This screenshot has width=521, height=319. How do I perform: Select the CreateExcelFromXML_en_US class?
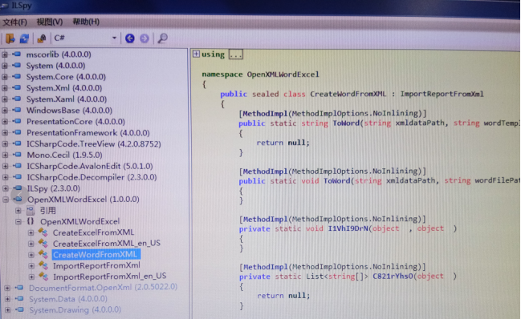107,244
